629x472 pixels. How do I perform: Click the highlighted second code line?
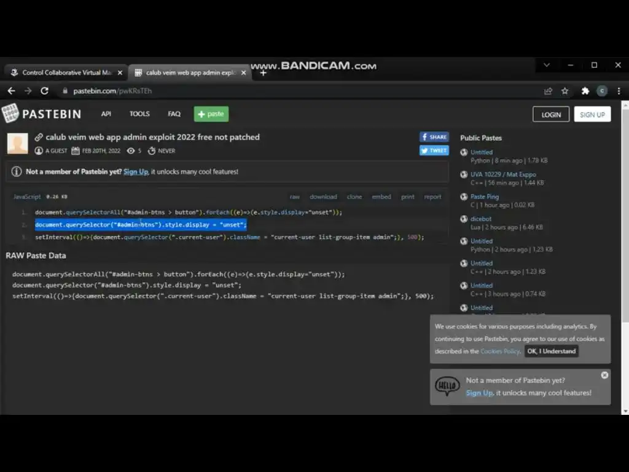tap(141, 225)
